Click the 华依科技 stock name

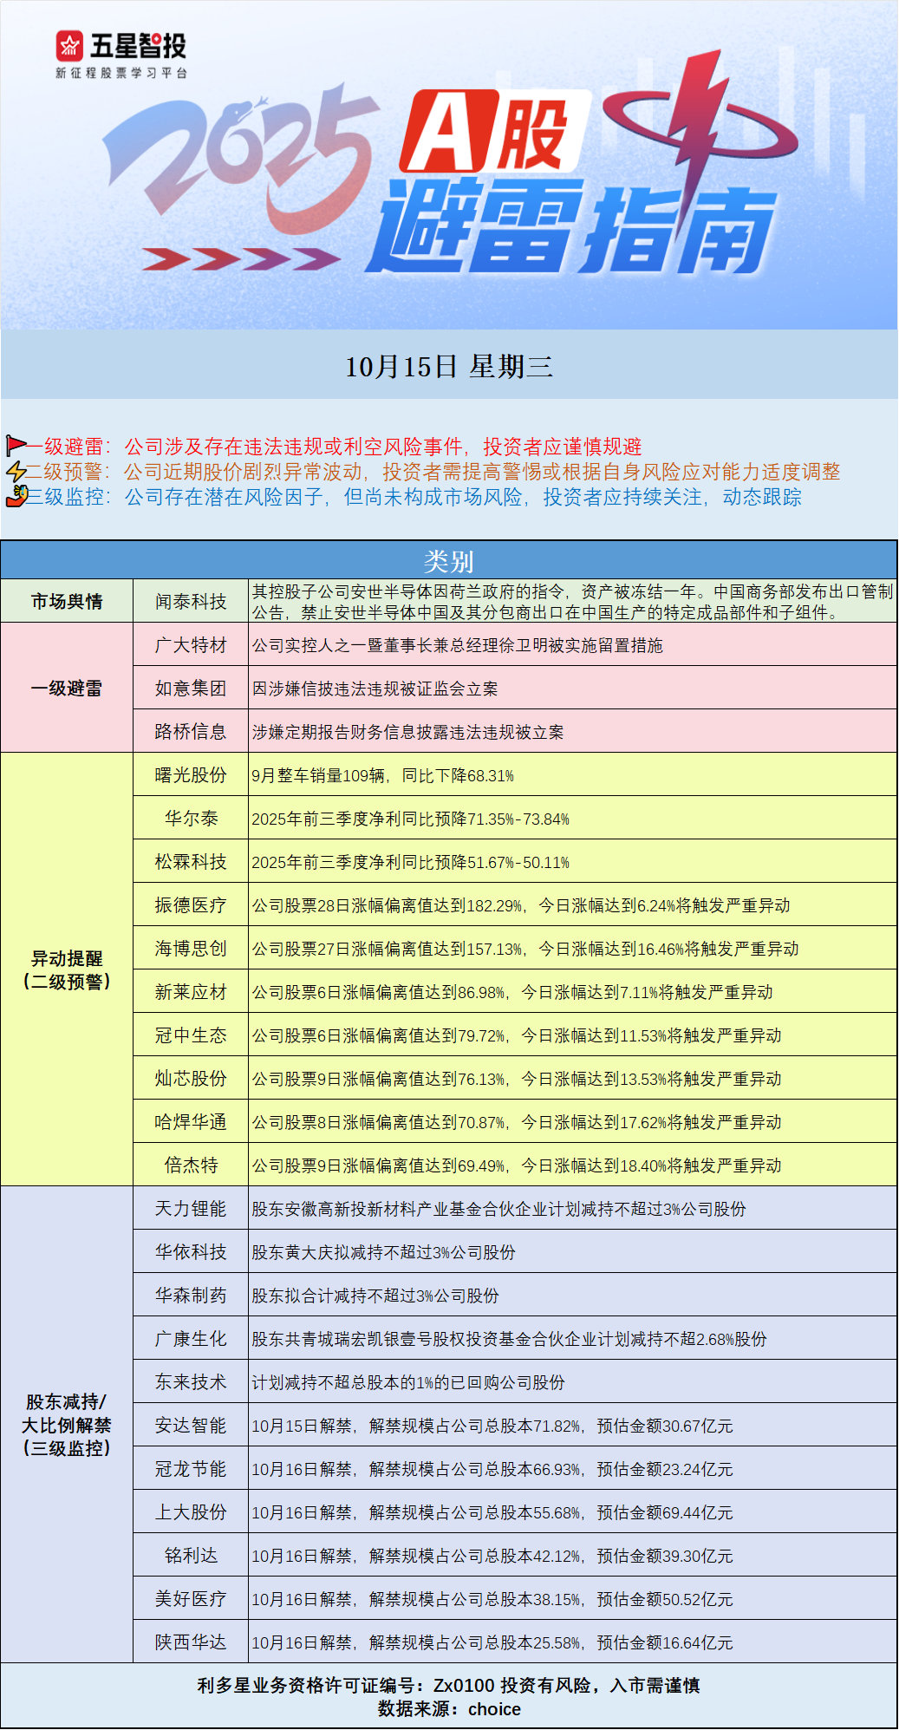tap(191, 1252)
